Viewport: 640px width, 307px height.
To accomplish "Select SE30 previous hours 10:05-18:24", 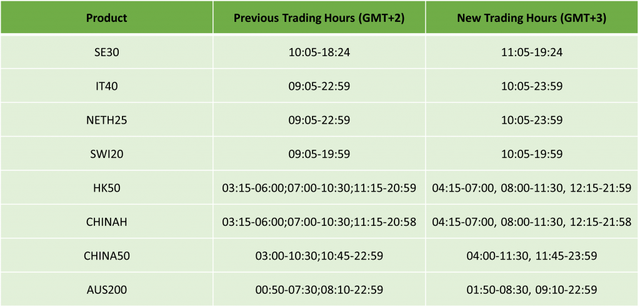I will coord(319,52).
